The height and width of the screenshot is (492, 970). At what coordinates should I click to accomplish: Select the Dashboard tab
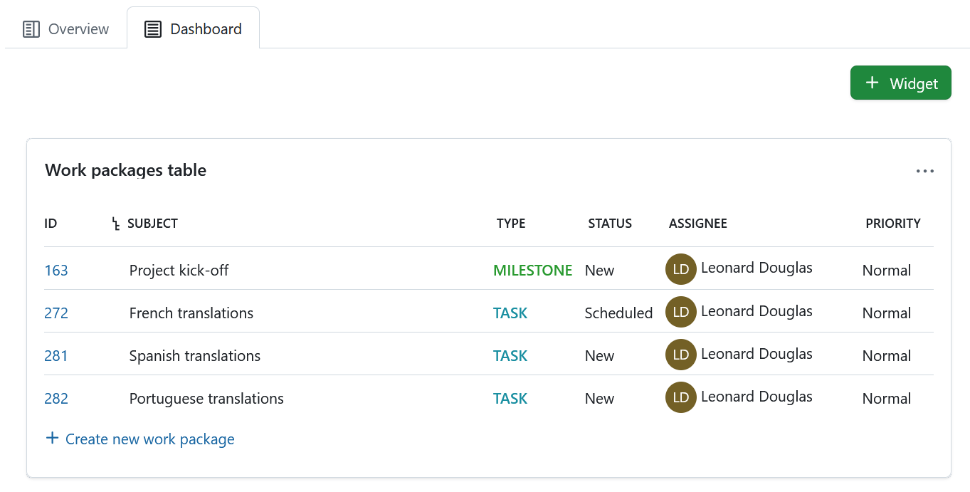tap(193, 29)
